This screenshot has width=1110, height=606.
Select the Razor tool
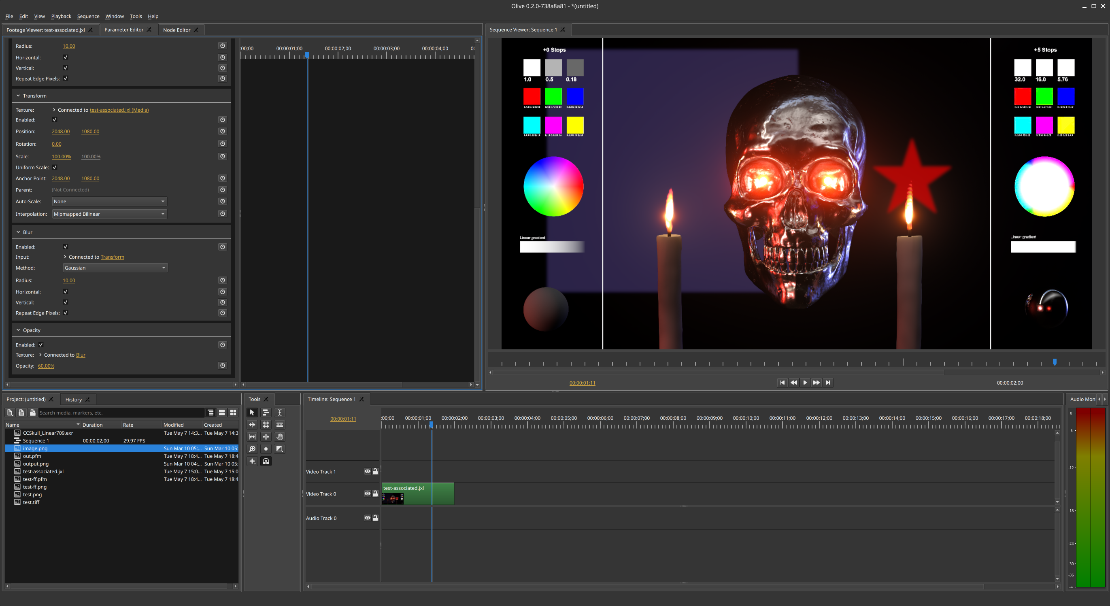coord(280,425)
